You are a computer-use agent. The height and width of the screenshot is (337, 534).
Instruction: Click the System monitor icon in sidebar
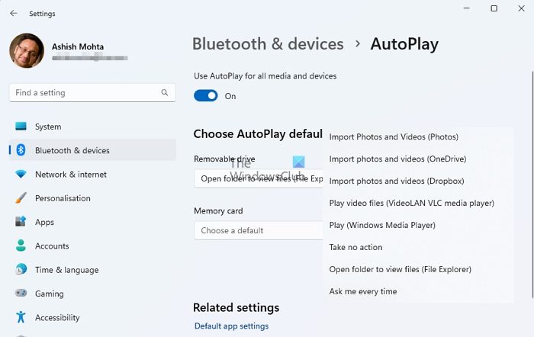pyautogui.click(x=21, y=127)
